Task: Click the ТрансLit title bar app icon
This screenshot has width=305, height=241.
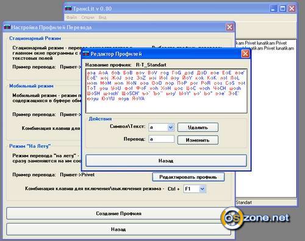Action: [x=68, y=9]
